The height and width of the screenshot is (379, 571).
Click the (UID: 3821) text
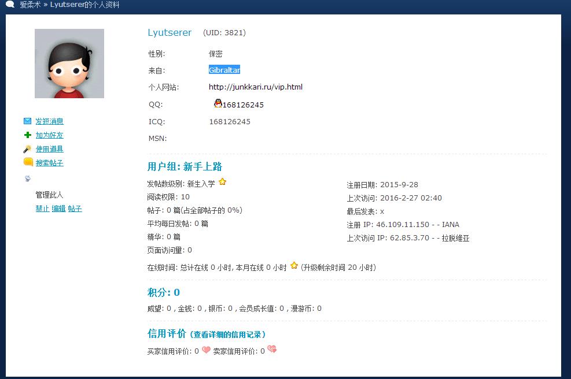pos(224,33)
